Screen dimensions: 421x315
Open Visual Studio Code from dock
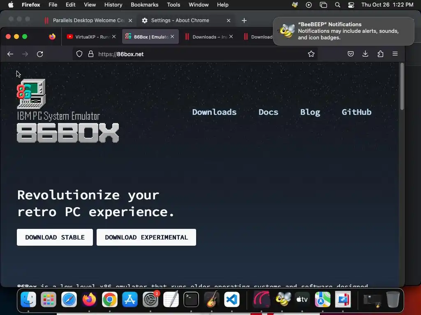pos(232,299)
